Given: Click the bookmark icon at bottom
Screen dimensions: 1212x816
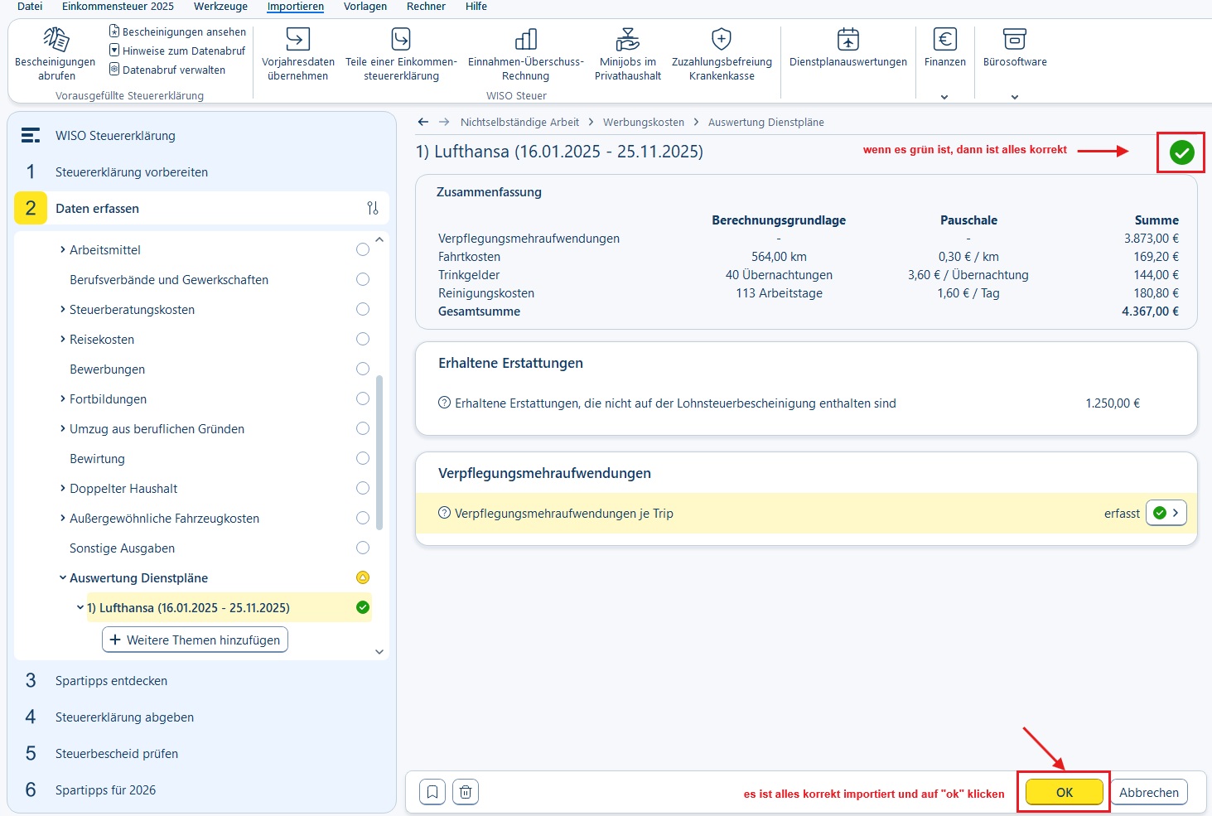Looking at the screenshot, I should pos(432,793).
